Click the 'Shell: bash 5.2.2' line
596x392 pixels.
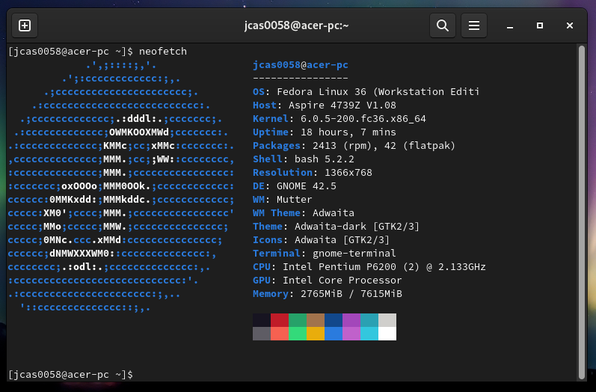304,159
